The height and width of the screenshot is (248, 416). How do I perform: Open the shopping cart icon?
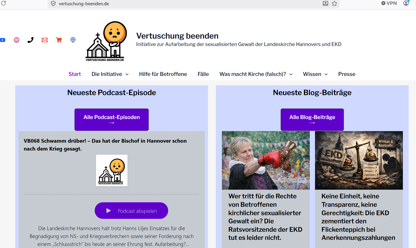click(x=59, y=40)
